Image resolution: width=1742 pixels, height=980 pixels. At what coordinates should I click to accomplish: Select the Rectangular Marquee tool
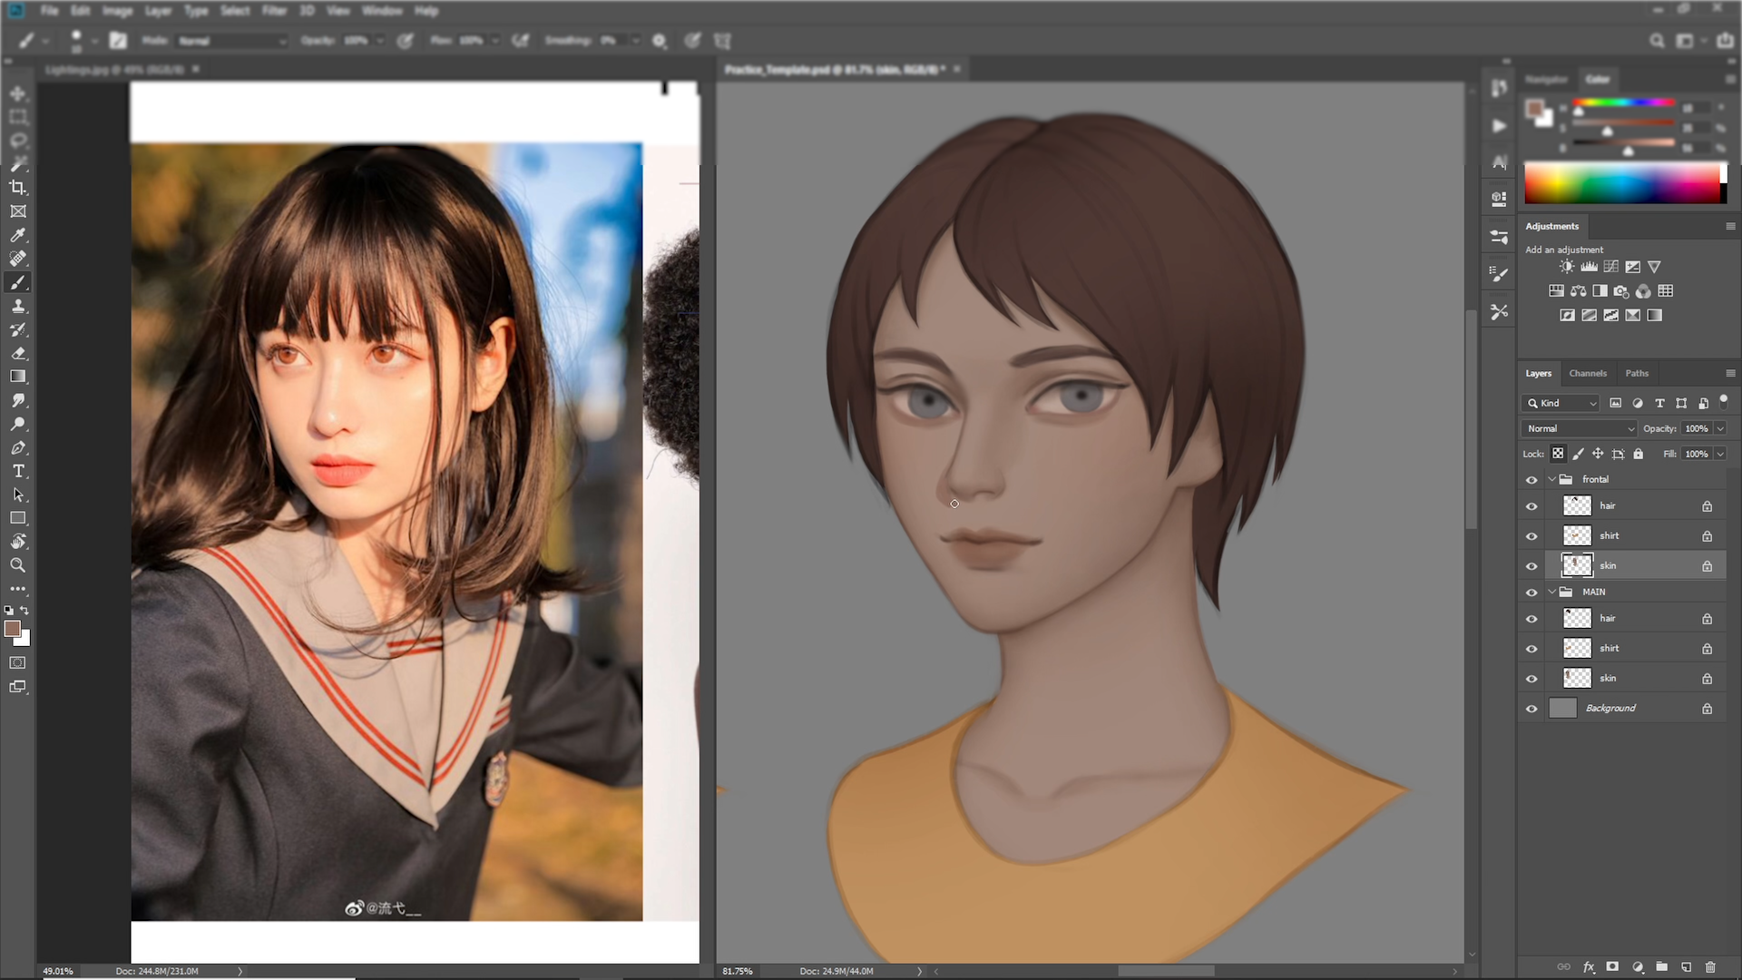(17, 117)
